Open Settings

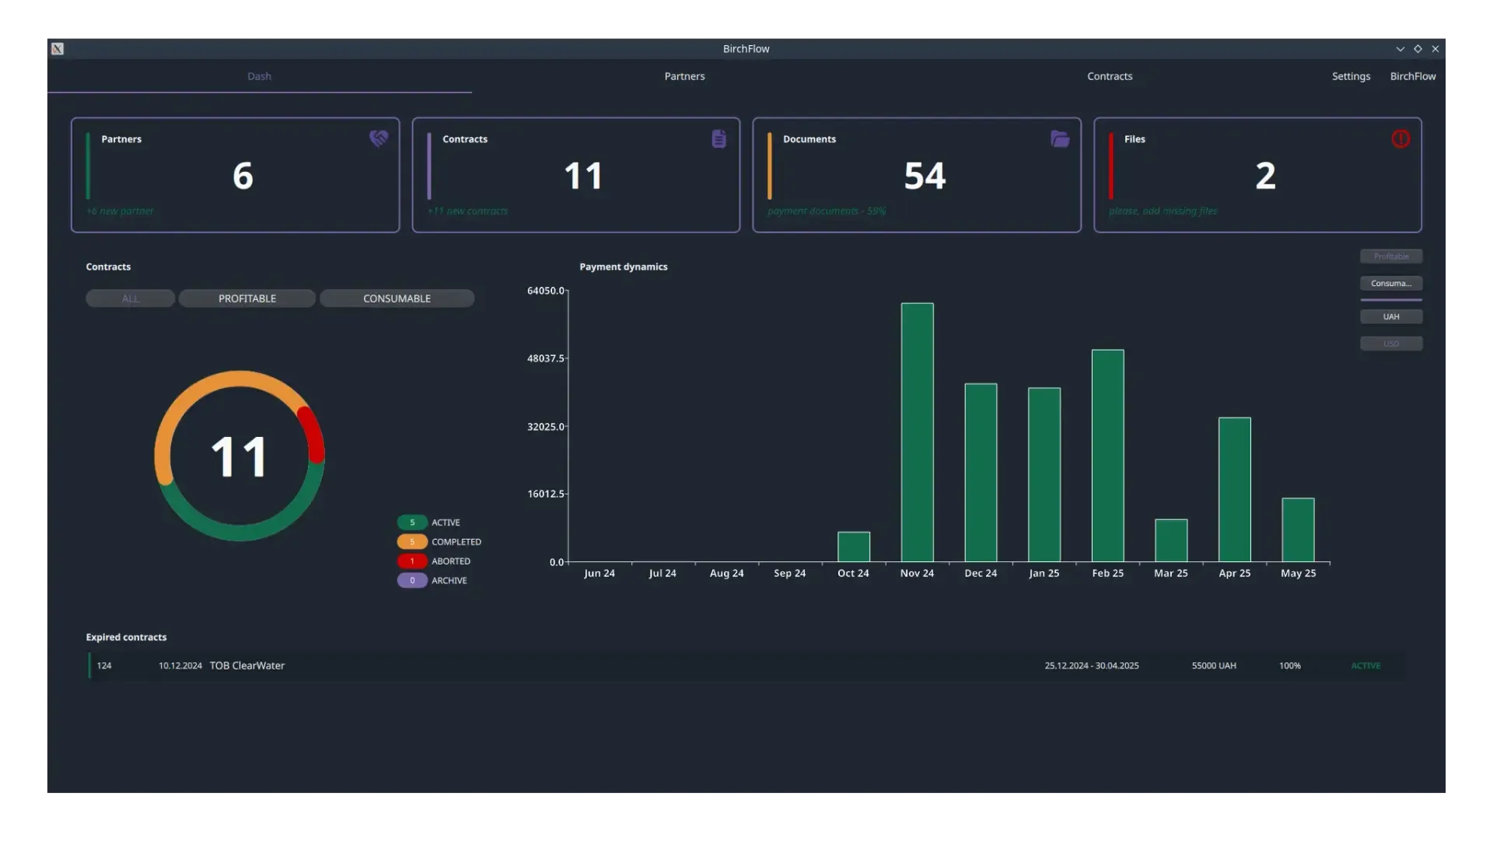pyautogui.click(x=1351, y=75)
